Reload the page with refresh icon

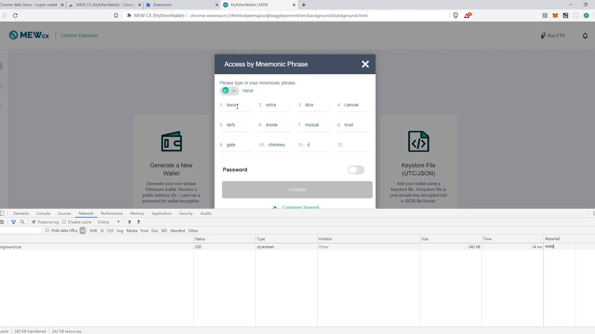[15, 15]
